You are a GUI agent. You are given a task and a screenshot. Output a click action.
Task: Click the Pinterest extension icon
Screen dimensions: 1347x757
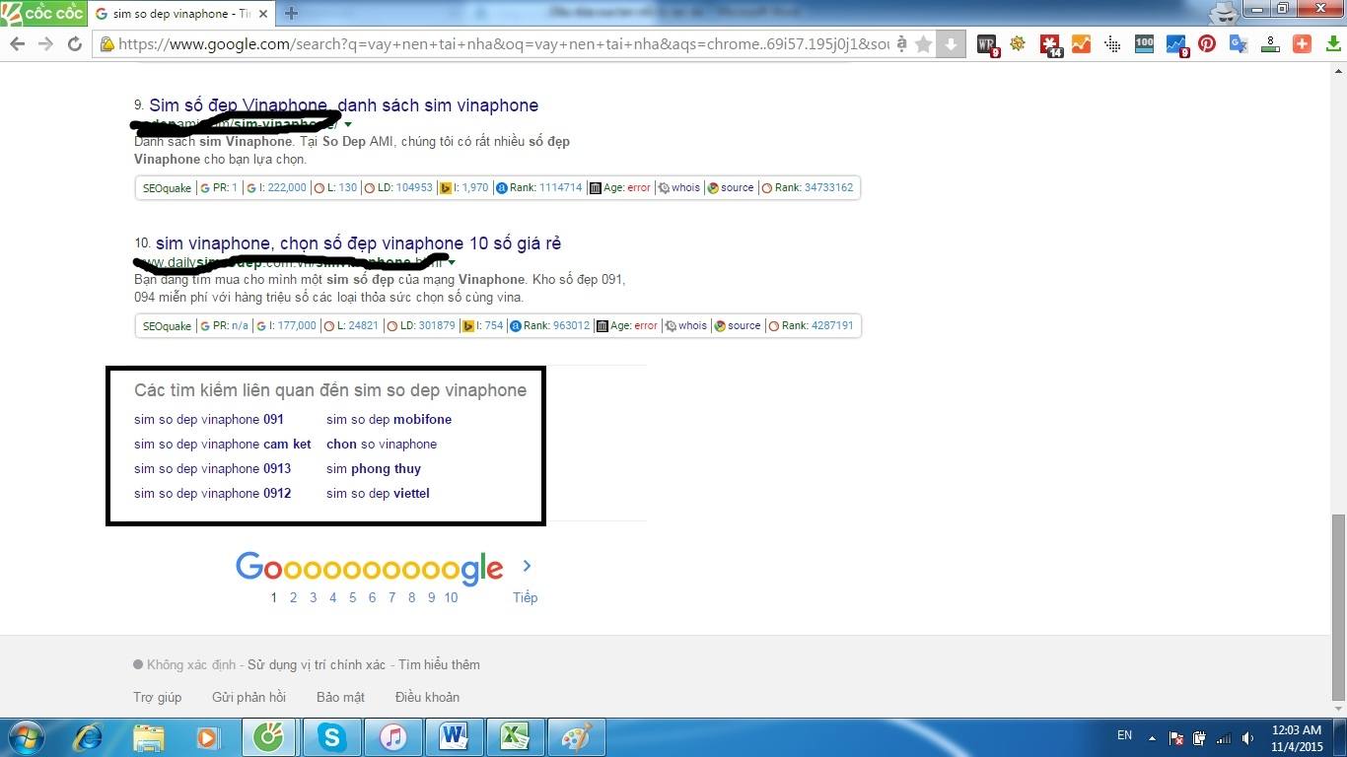point(1207,44)
